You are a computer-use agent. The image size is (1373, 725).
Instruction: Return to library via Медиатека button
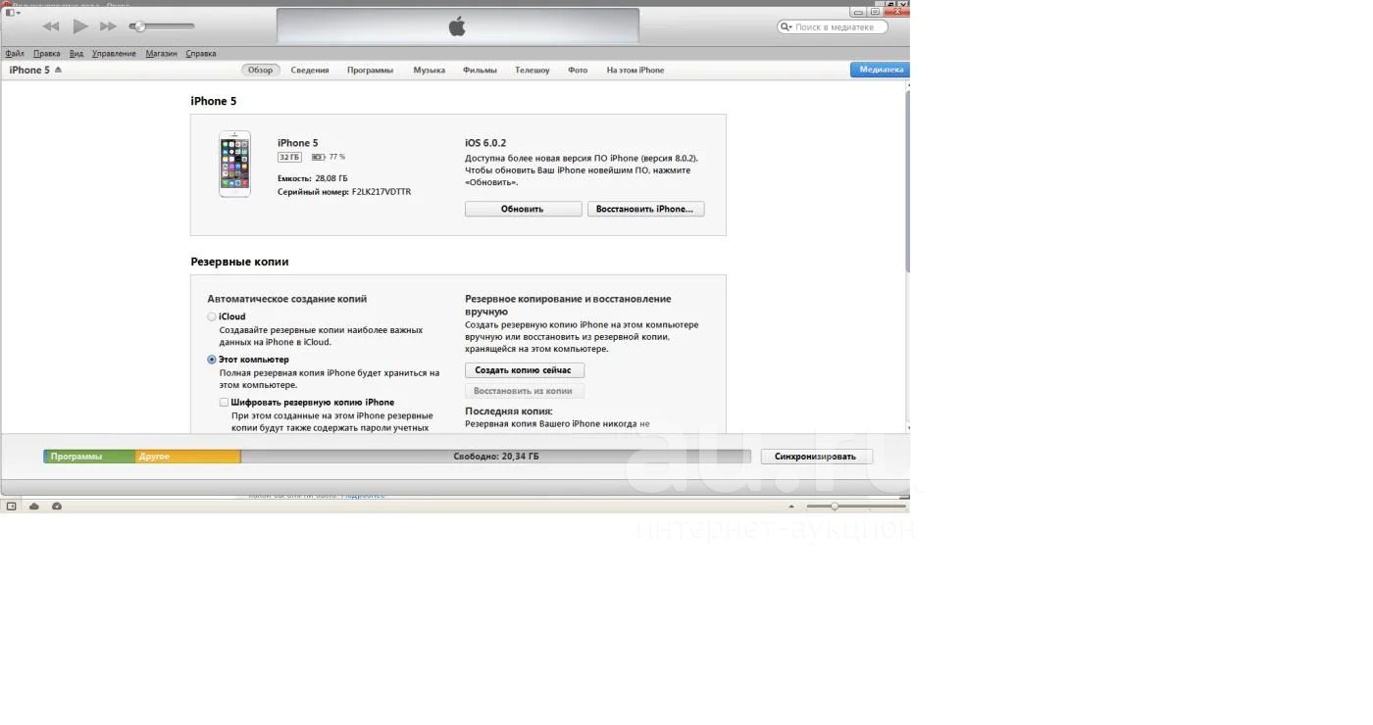[x=881, y=70]
